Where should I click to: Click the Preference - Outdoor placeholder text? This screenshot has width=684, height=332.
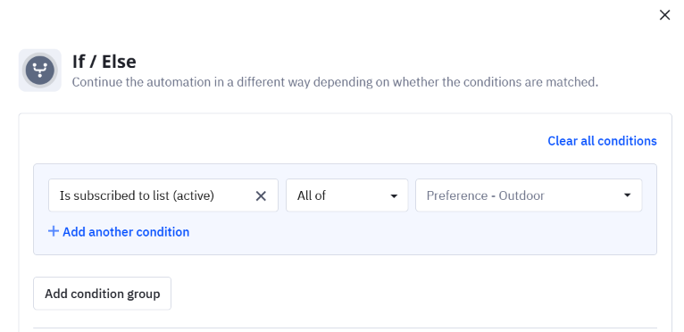click(x=486, y=195)
